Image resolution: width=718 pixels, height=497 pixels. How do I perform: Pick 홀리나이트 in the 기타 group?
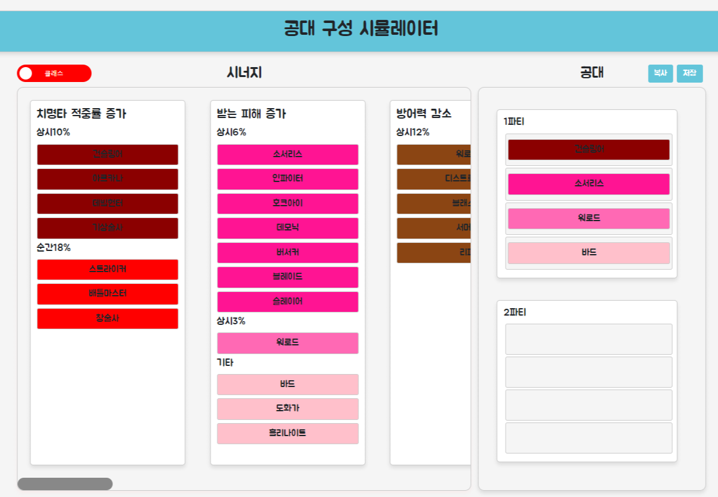(x=288, y=434)
